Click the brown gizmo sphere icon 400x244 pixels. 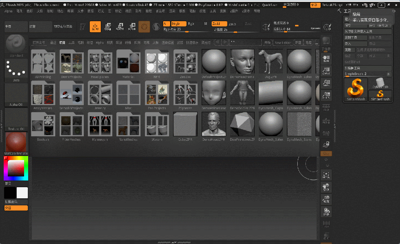(x=144, y=27)
